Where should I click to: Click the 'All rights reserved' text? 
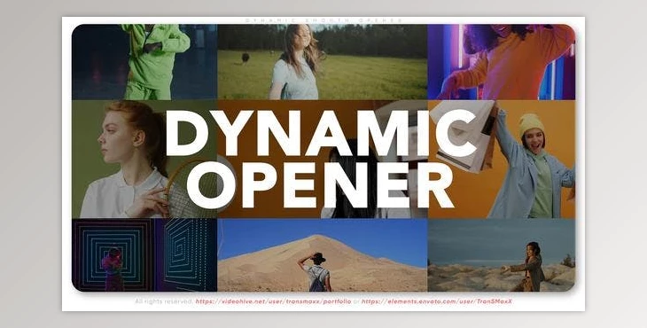[x=164, y=301]
